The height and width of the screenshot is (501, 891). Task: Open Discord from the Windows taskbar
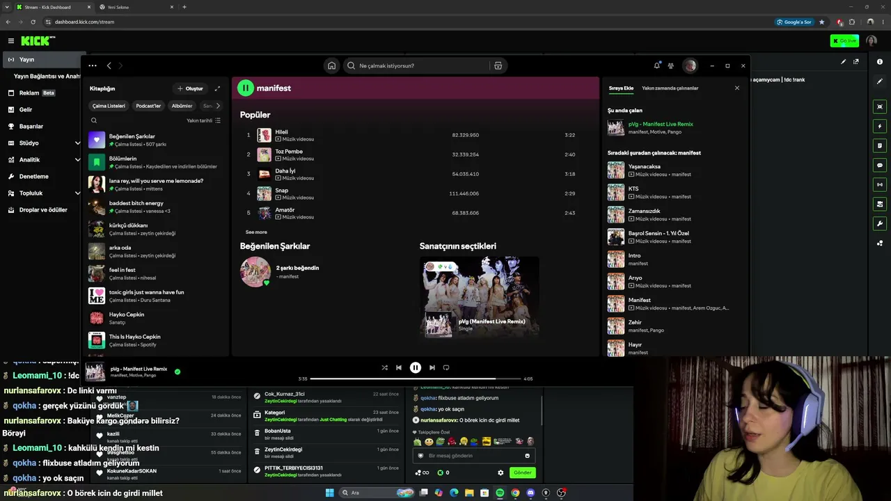[530, 493]
